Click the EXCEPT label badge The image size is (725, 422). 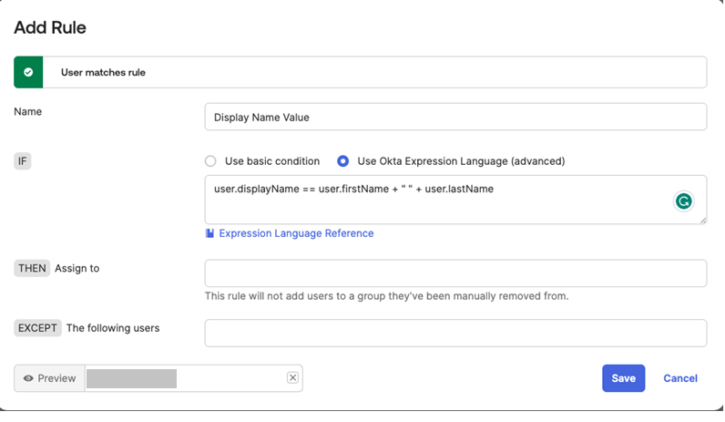(x=37, y=328)
